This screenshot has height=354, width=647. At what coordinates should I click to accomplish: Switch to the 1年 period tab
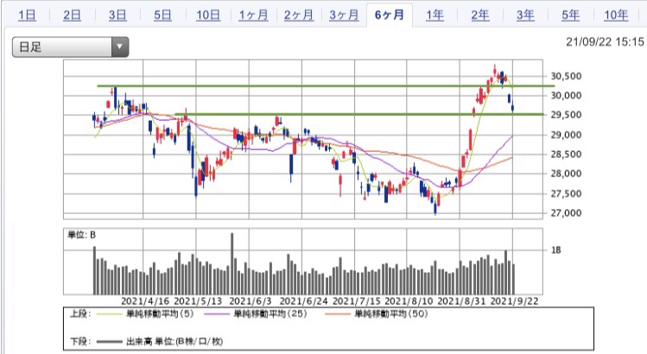tap(435, 16)
